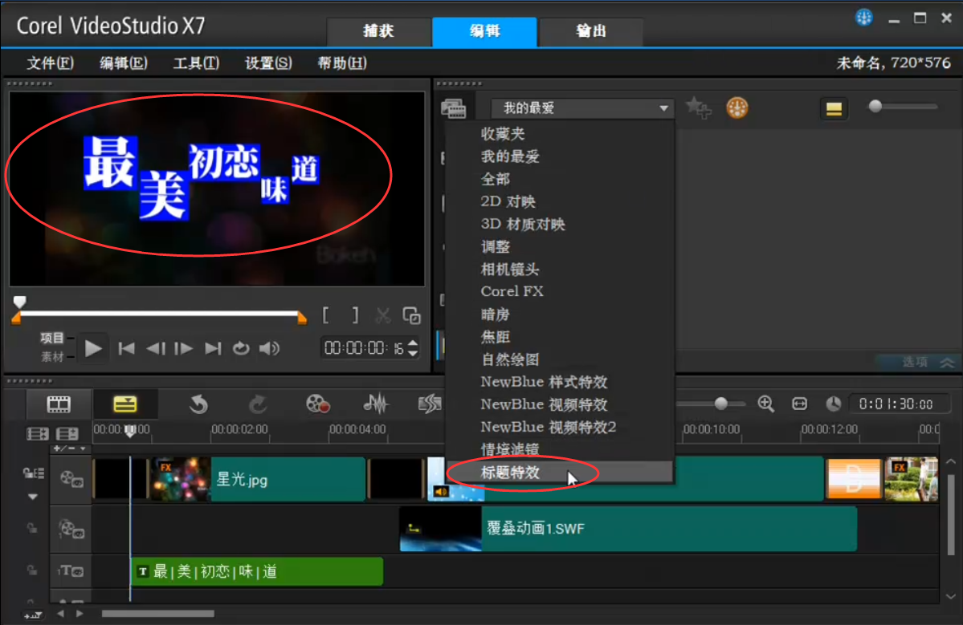Open the record/capture option reel icon

(x=317, y=404)
